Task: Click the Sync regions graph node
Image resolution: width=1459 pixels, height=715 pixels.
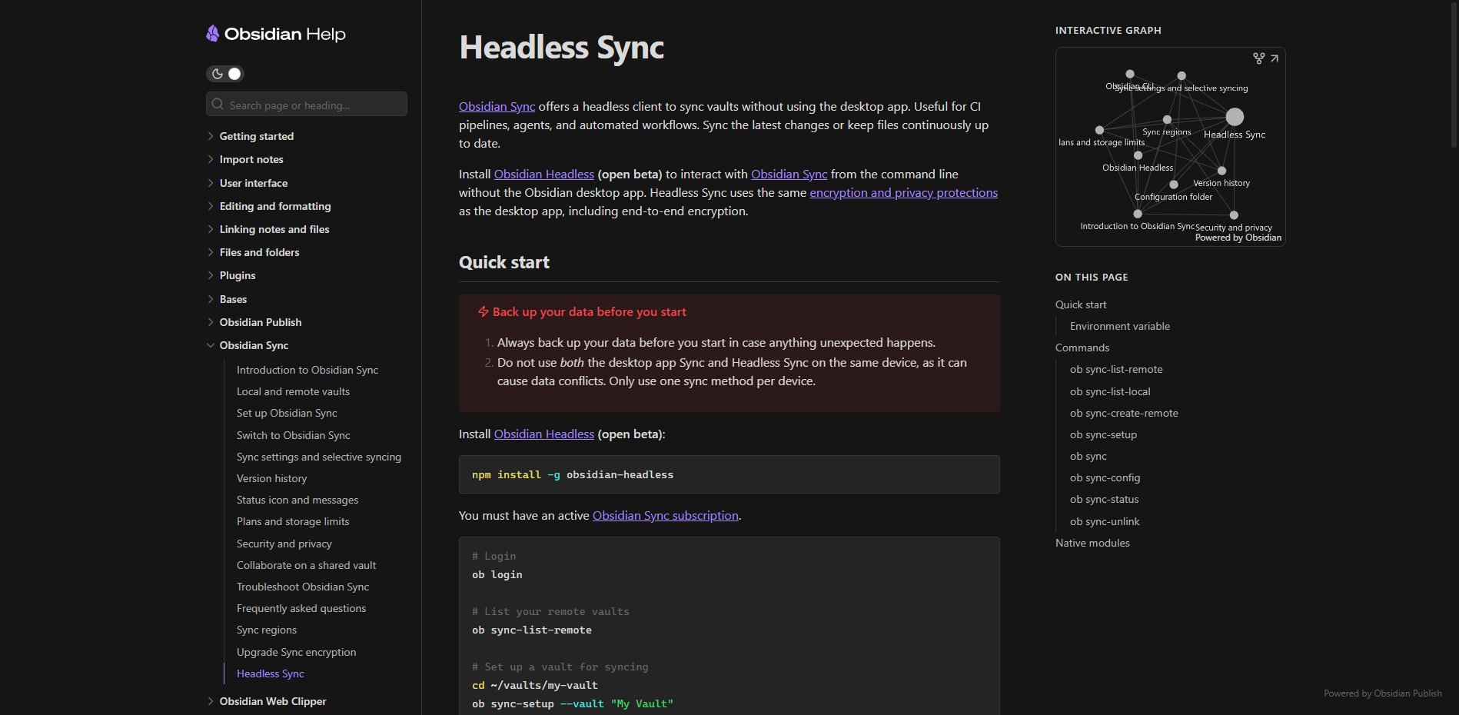Action: click(x=1167, y=120)
